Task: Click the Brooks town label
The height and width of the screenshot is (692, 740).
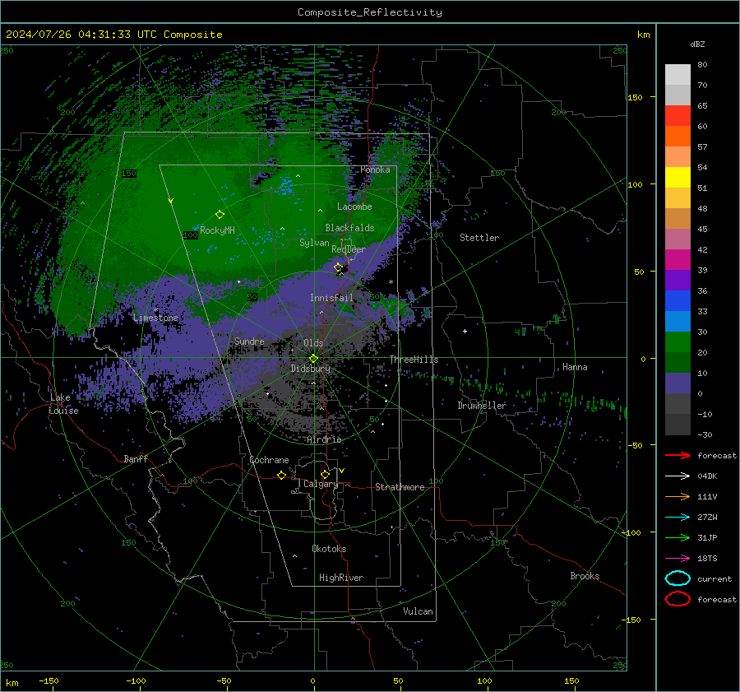Action: [585, 576]
